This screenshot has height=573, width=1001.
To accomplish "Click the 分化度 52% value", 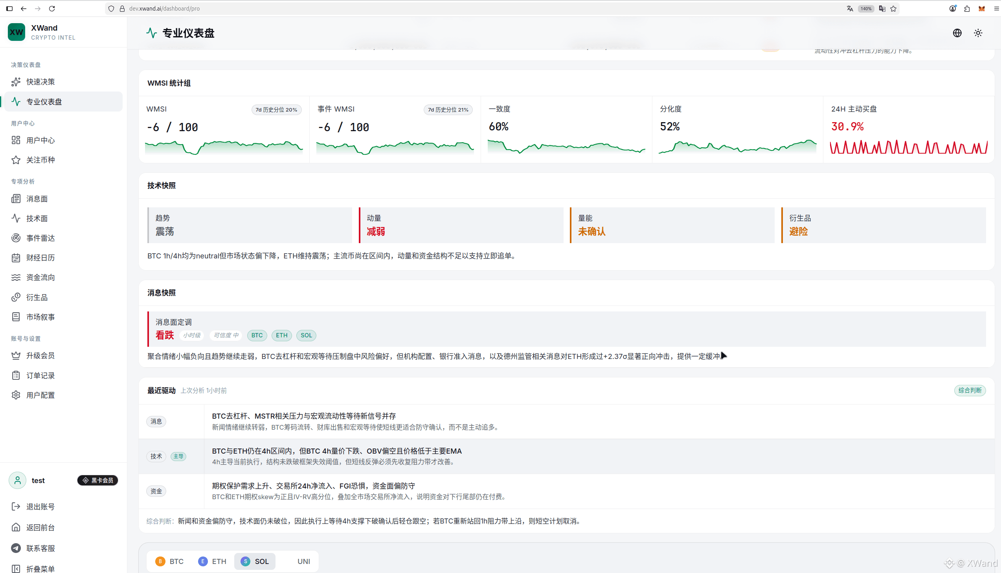I will (670, 126).
